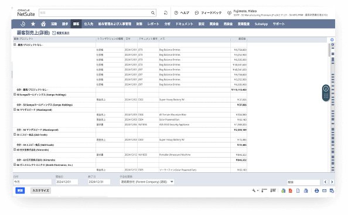Open the レポート menu
Screen dimensions: 348x215
tap(153, 24)
